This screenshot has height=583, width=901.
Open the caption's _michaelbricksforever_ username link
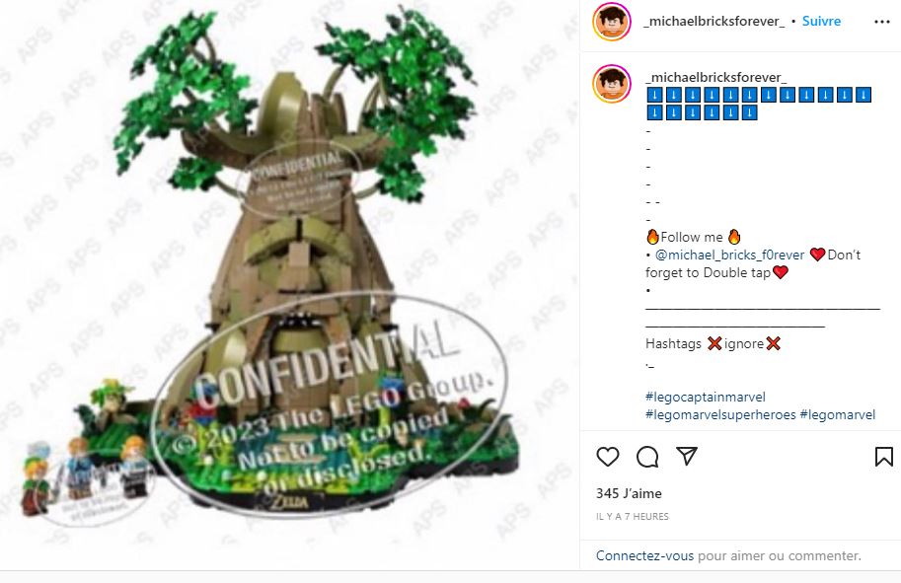[x=716, y=77]
